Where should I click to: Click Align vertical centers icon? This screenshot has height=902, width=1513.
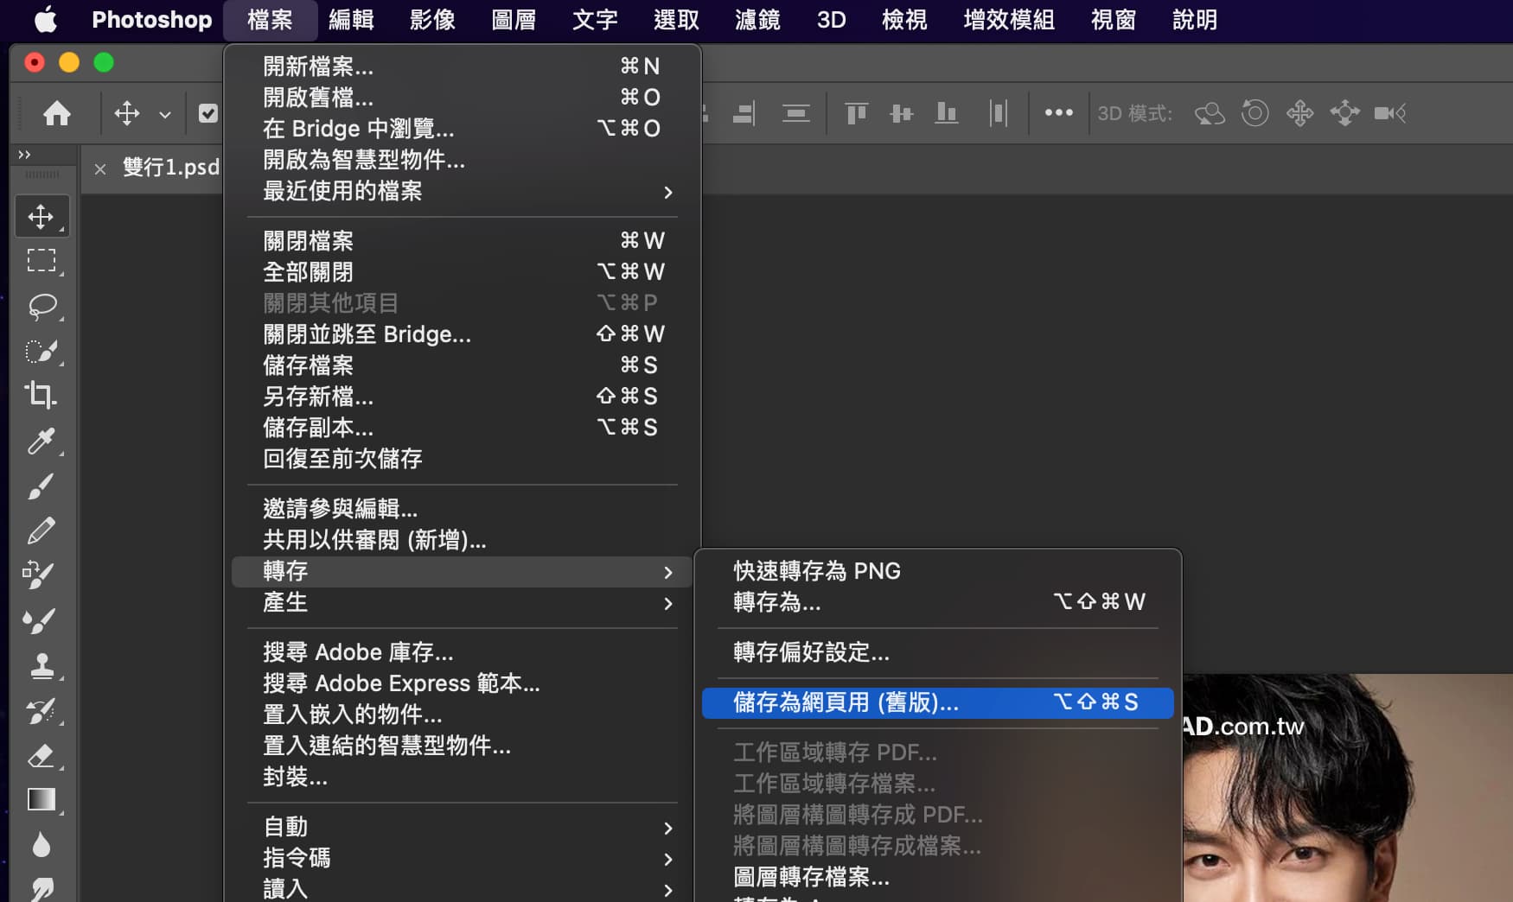(x=901, y=113)
